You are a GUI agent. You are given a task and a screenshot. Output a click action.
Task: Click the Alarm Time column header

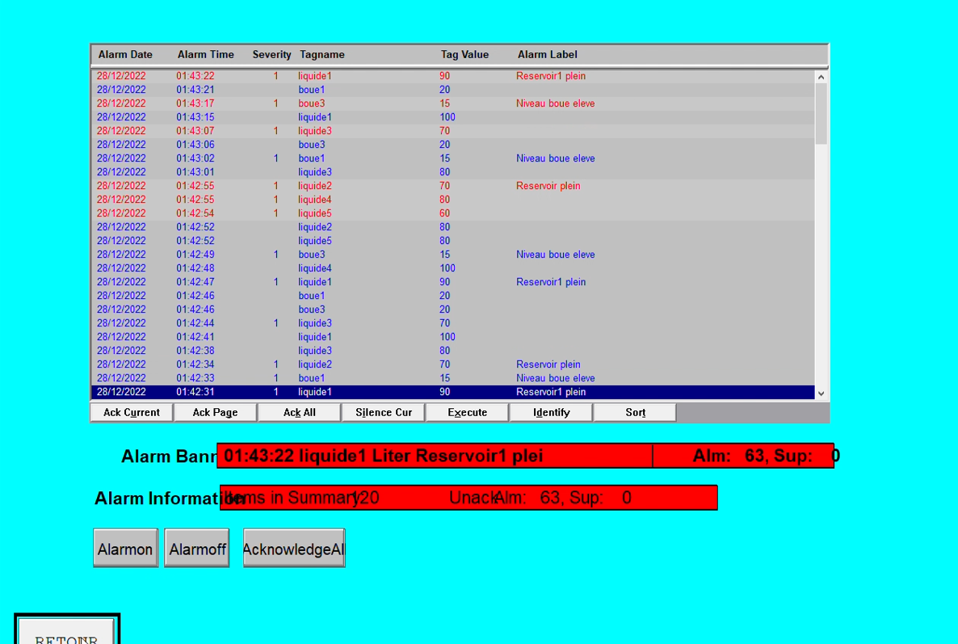point(205,55)
